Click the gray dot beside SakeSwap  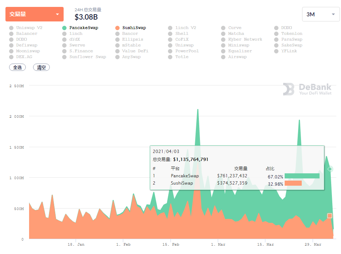tap(276, 45)
